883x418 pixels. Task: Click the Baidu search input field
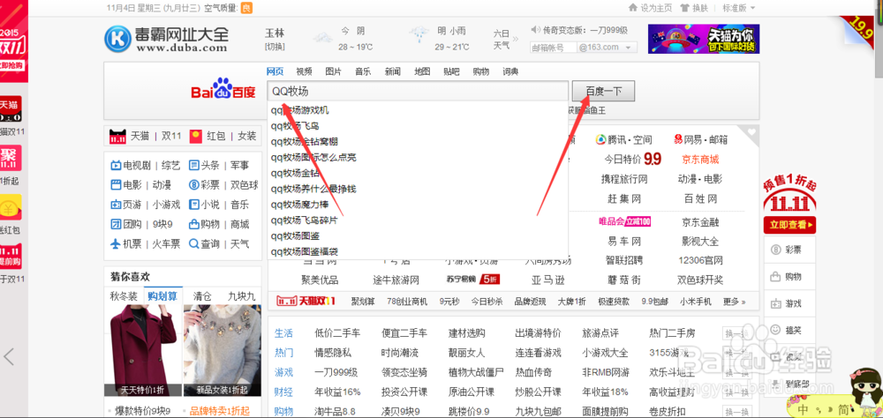click(418, 91)
